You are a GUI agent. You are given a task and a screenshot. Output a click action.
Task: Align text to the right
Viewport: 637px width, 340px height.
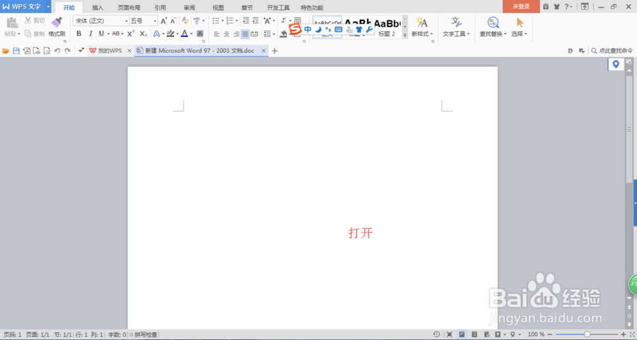[x=236, y=34]
